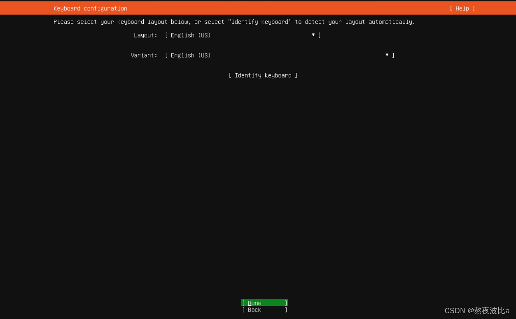Image resolution: width=516 pixels, height=319 pixels.
Task: Click the Variant dropdown arrow
Action: (x=387, y=55)
